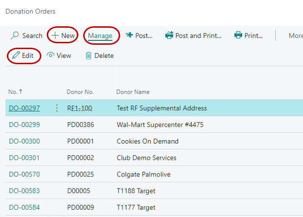Open donation order DO-00584 link

point(24,207)
